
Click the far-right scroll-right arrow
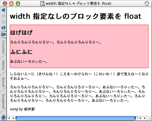tap(145, 118)
